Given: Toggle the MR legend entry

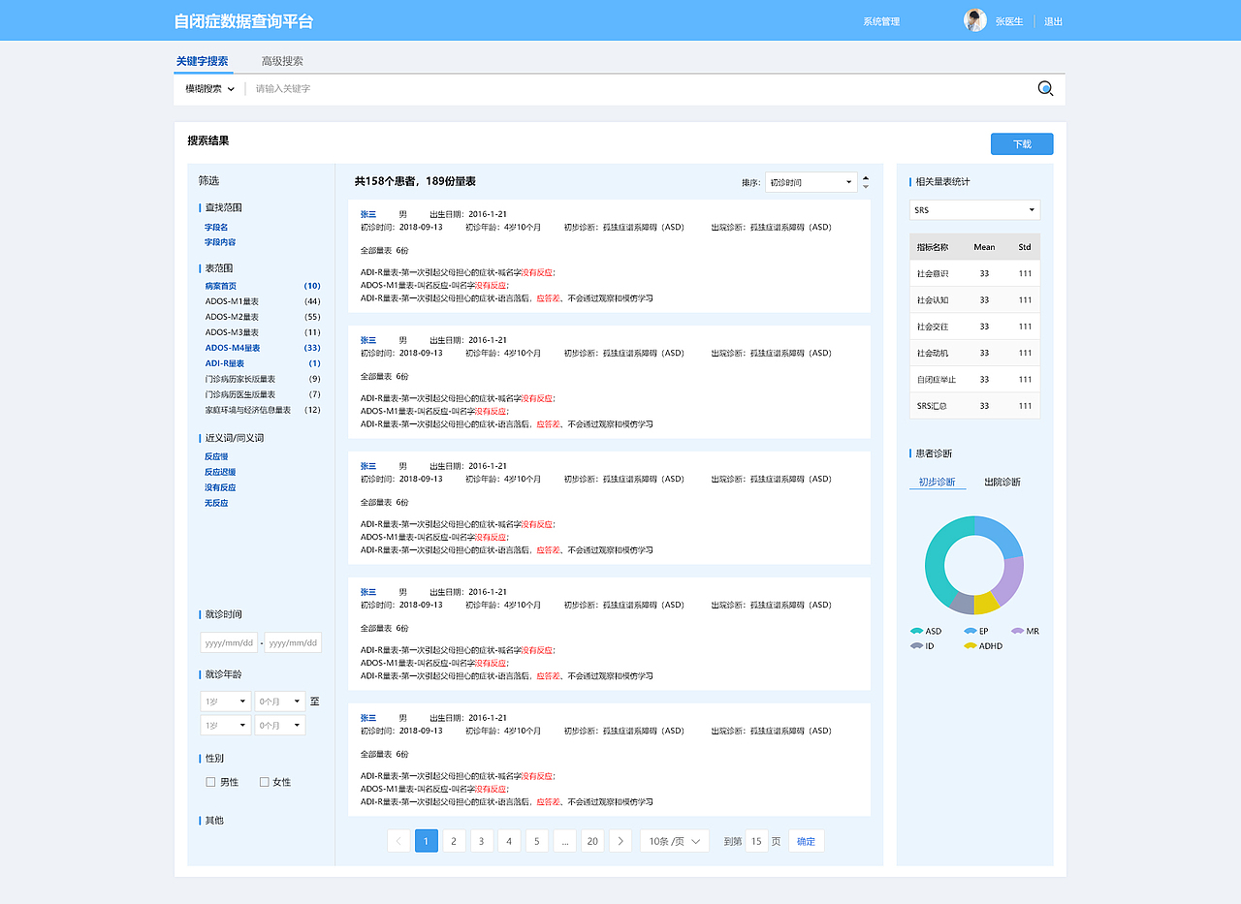Looking at the screenshot, I should point(1025,631).
